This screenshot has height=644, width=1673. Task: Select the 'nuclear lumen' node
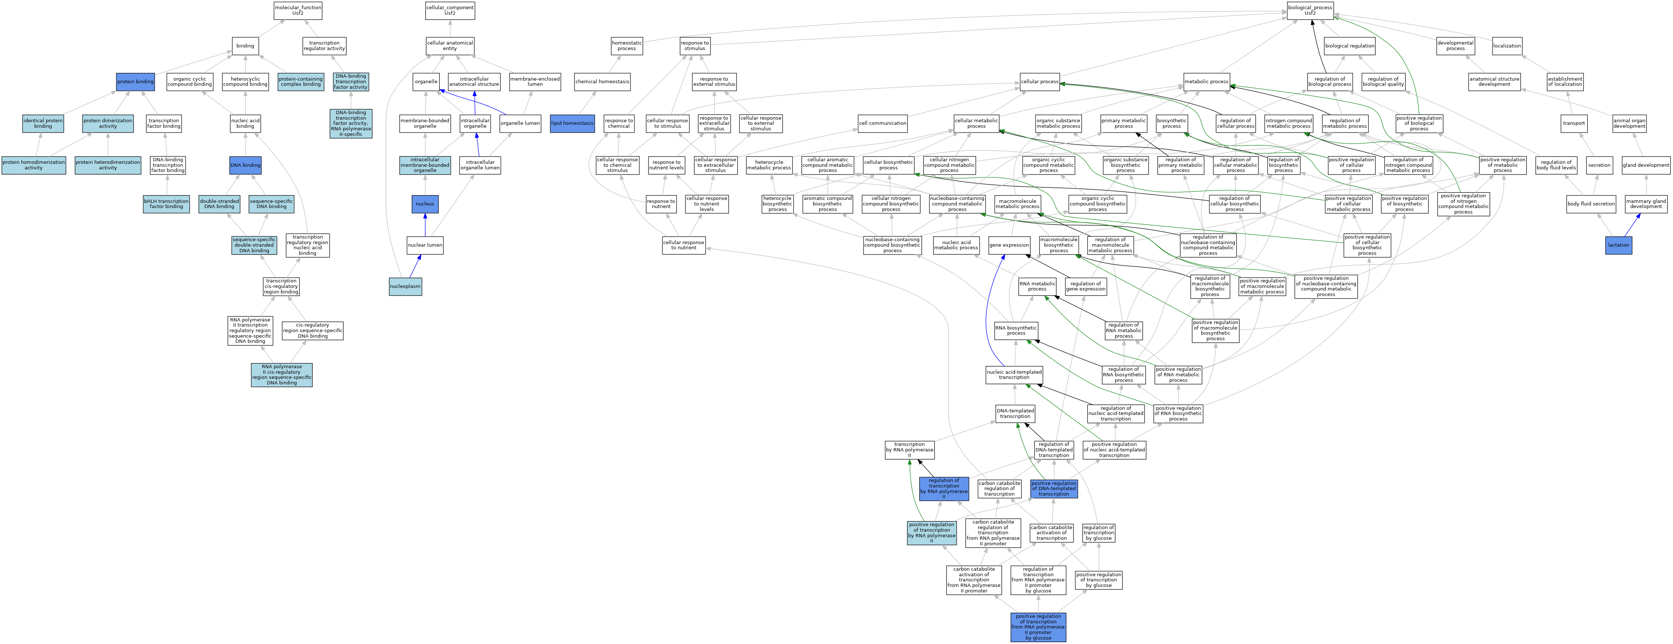click(x=425, y=245)
